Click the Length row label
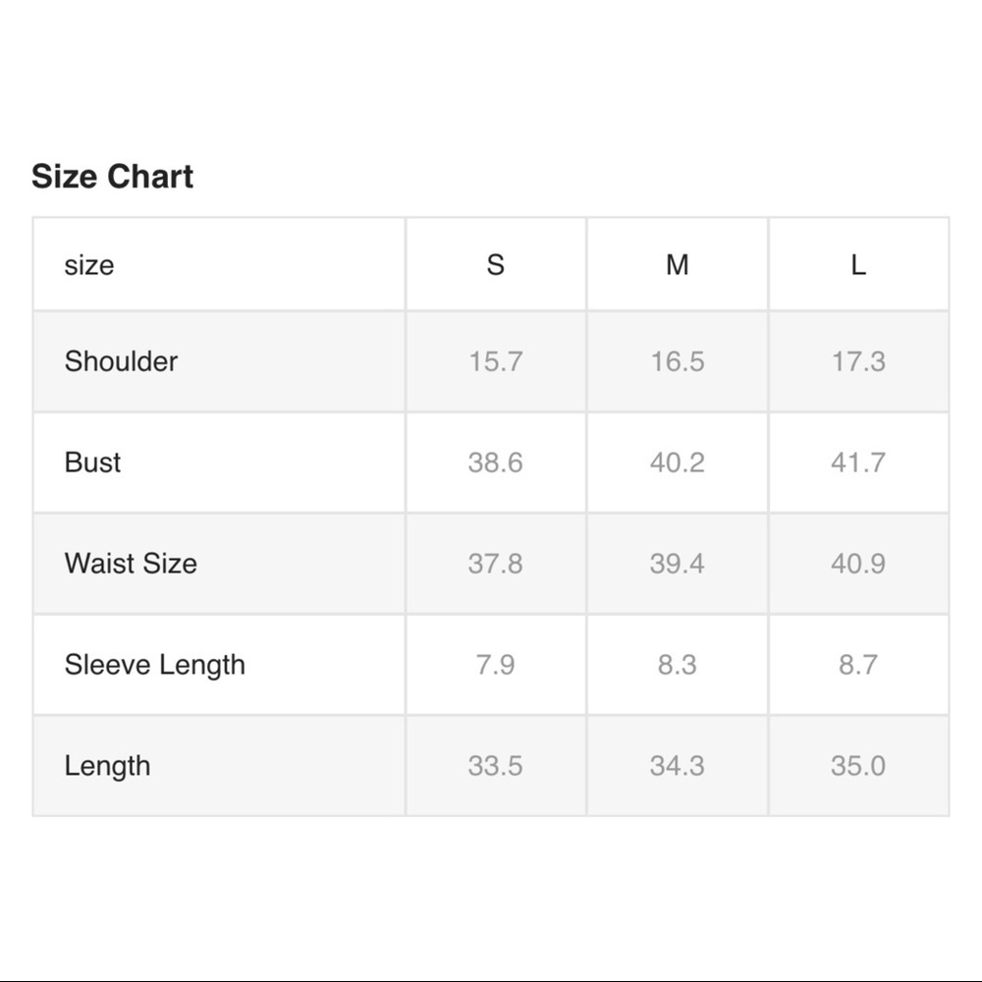The height and width of the screenshot is (982, 982). coord(107,766)
